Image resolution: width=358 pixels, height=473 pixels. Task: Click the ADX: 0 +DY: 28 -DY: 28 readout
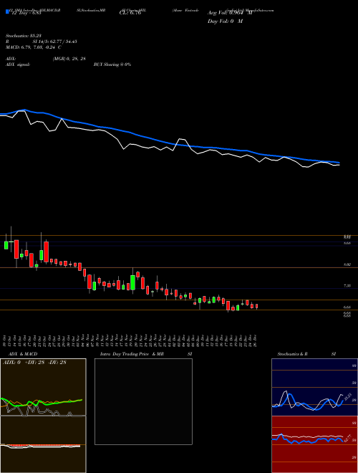pyautogui.click(x=34, y=363)
